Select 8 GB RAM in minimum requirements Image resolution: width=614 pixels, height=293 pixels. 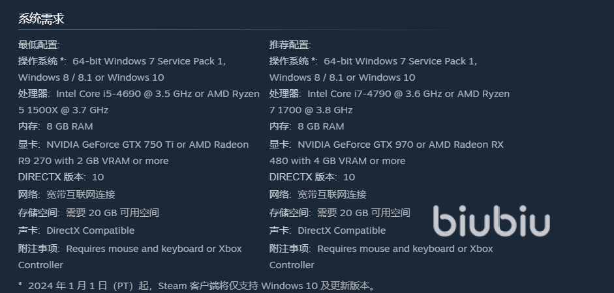(x=69, y=126)
